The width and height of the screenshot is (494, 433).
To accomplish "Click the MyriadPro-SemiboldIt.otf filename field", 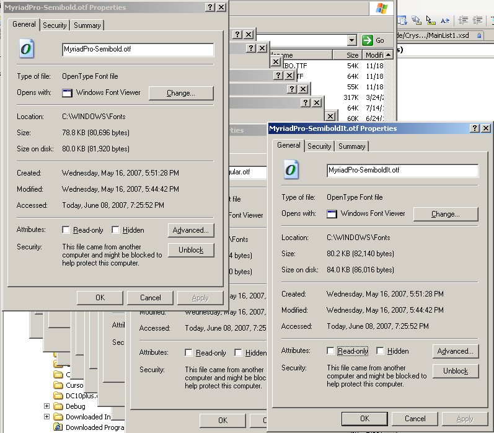I will [403, 171].
